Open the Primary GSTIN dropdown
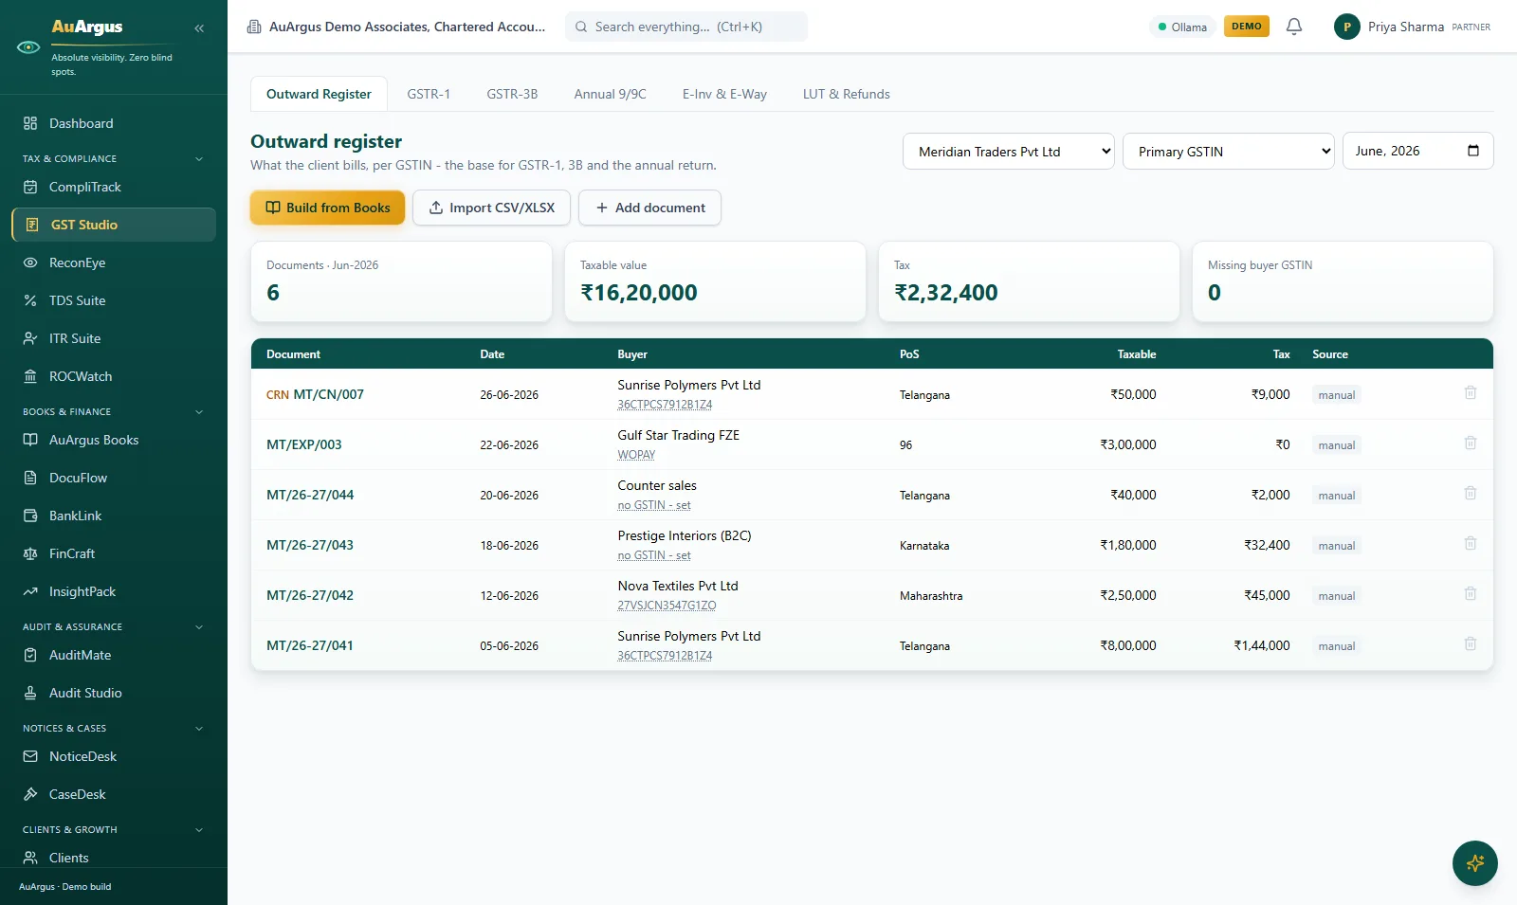Screen dimensions: 1517x905 pyautogui.click(x=1229, y=151)
